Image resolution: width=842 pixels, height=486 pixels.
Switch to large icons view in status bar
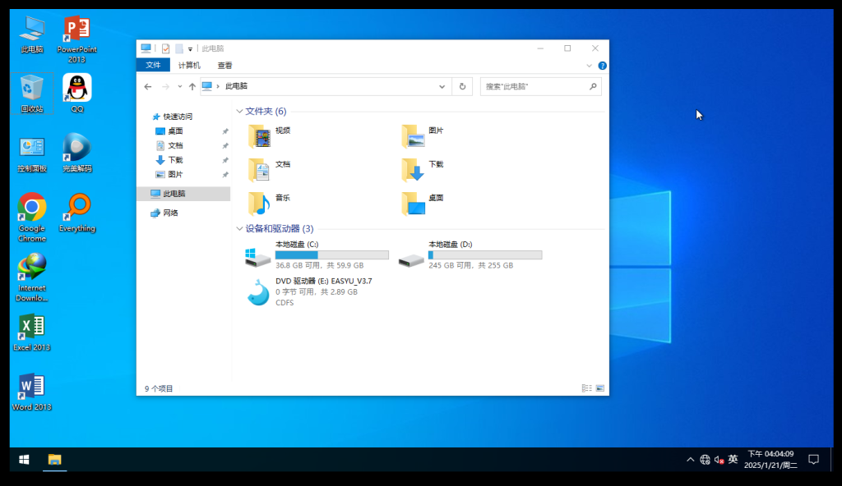coord(599,387)
